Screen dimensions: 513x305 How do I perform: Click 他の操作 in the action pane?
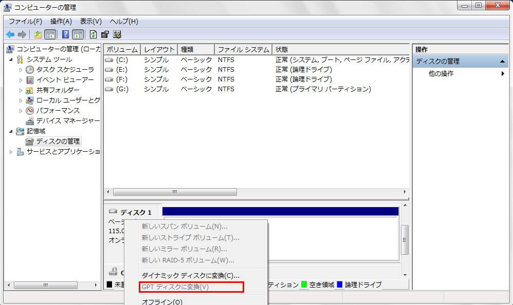441,74
